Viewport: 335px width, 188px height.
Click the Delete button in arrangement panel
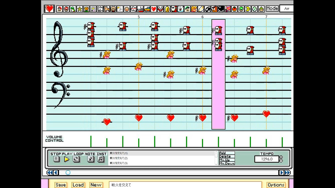227,156
